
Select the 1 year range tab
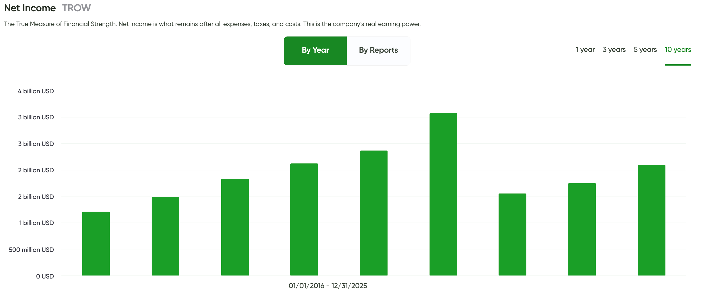pyautogui.click(x=585, y=50)
